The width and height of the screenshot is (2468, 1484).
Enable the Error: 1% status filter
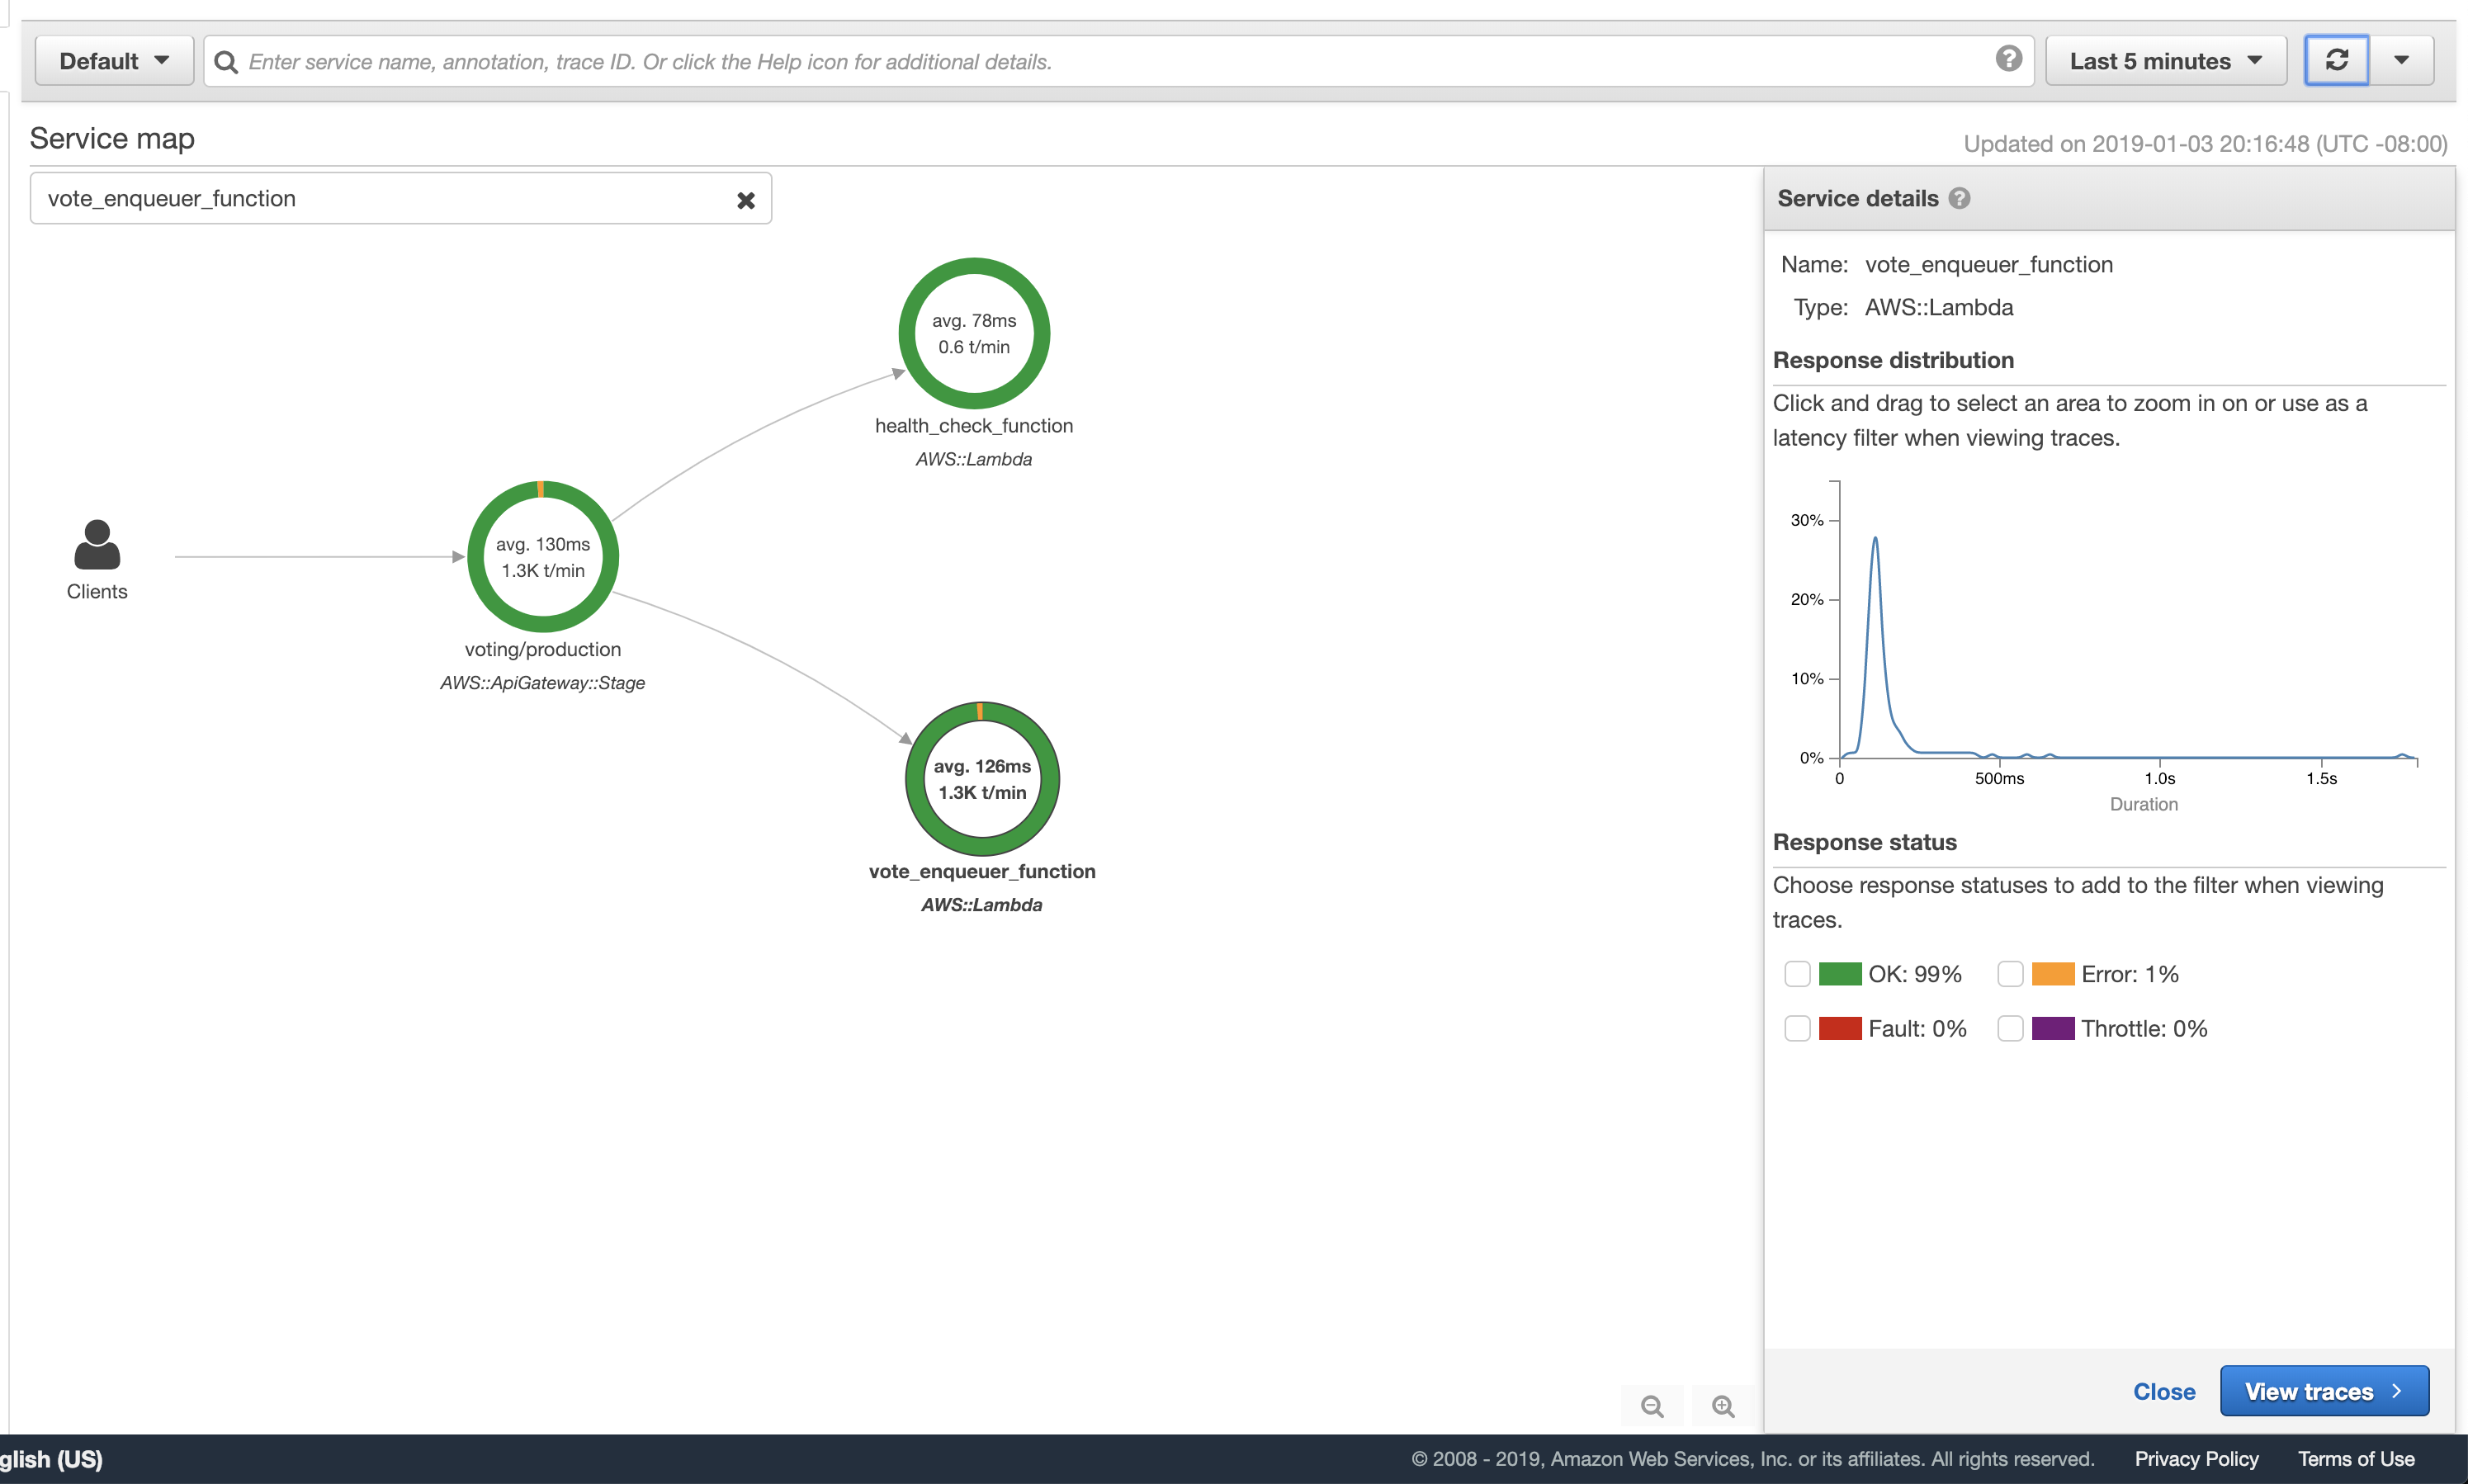[x=2010, y=974]
